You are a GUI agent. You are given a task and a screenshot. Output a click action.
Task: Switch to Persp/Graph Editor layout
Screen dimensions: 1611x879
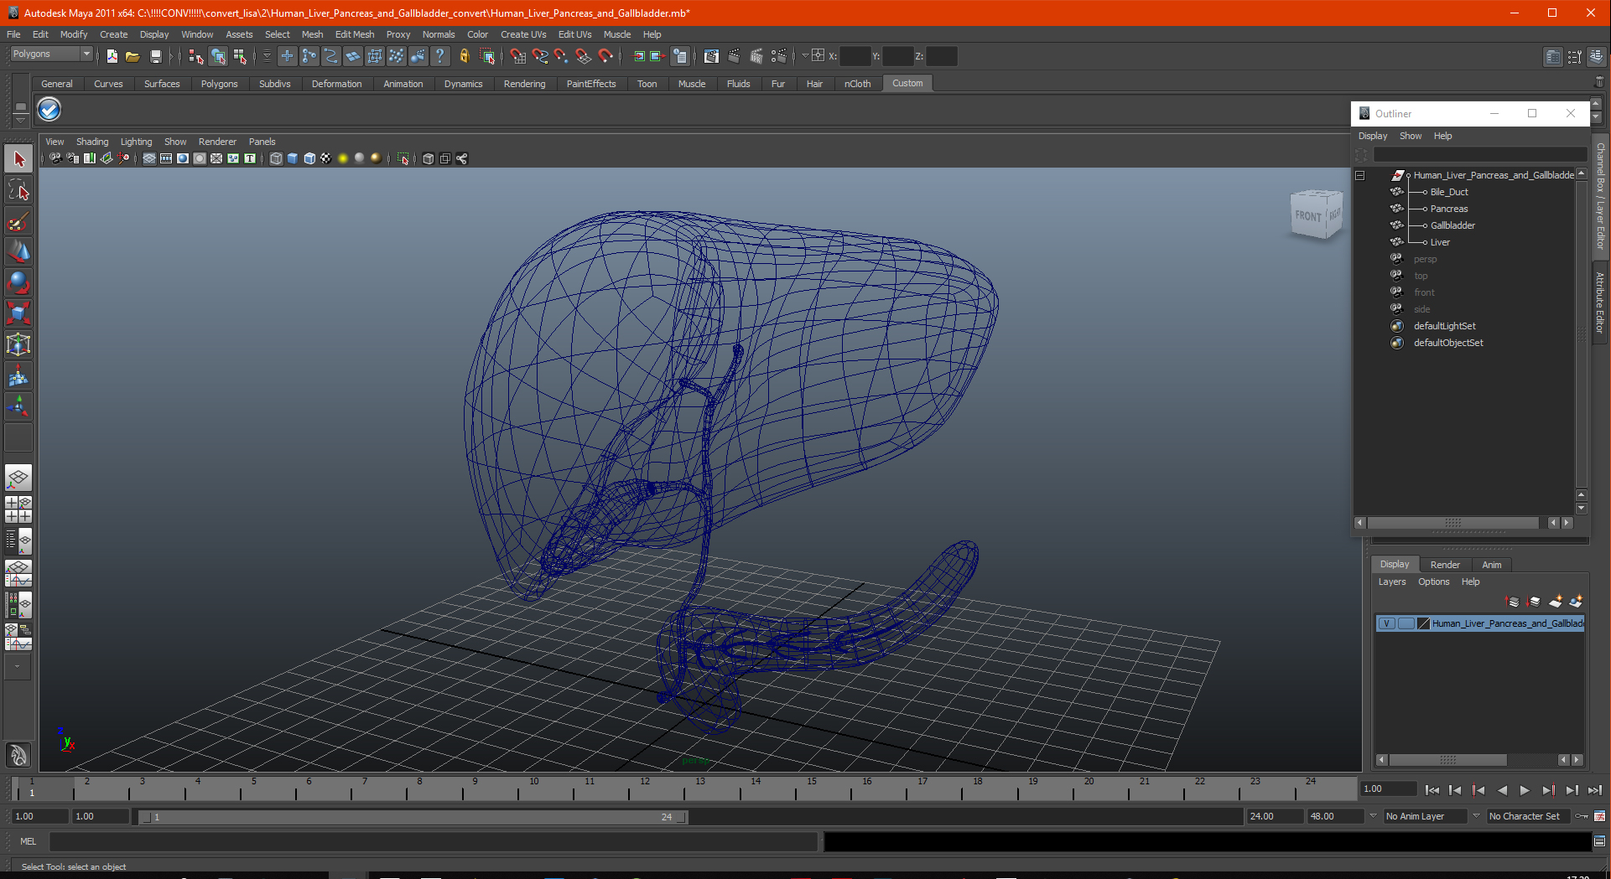tap(18, 573)
